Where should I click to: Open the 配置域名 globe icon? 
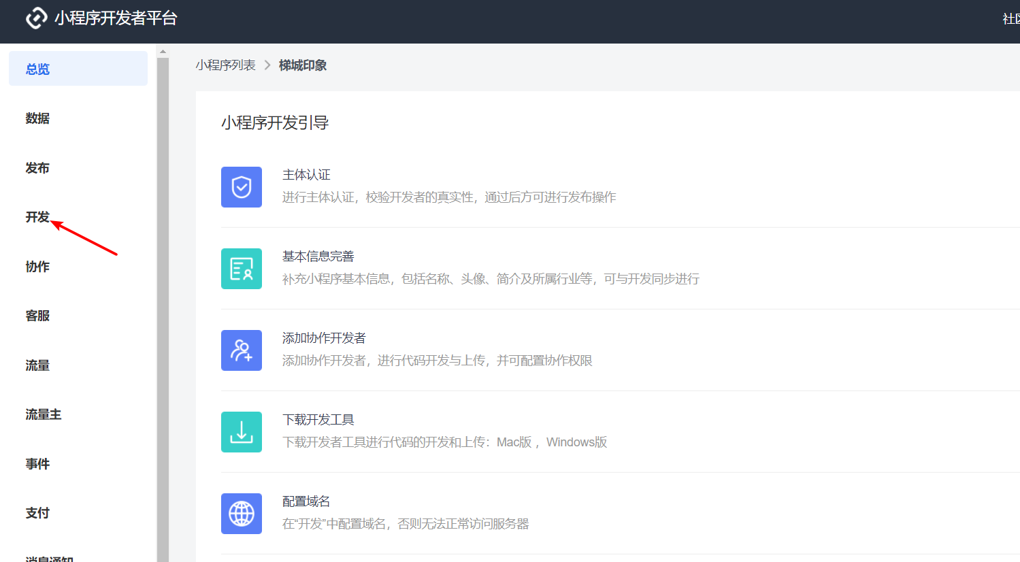pos(242,514)
